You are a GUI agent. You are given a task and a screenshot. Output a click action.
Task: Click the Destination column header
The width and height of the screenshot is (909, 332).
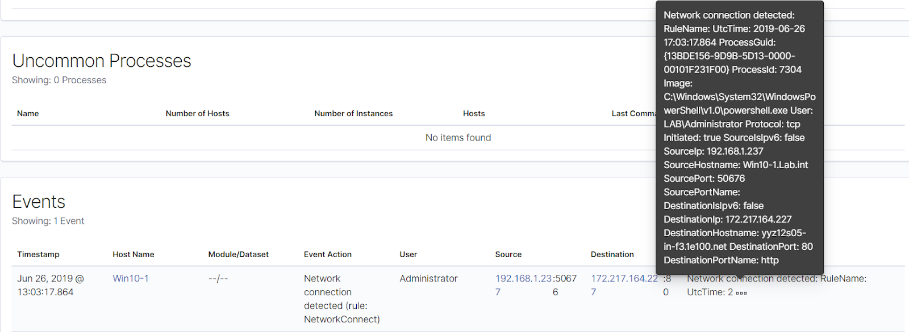tap(612, 254)
